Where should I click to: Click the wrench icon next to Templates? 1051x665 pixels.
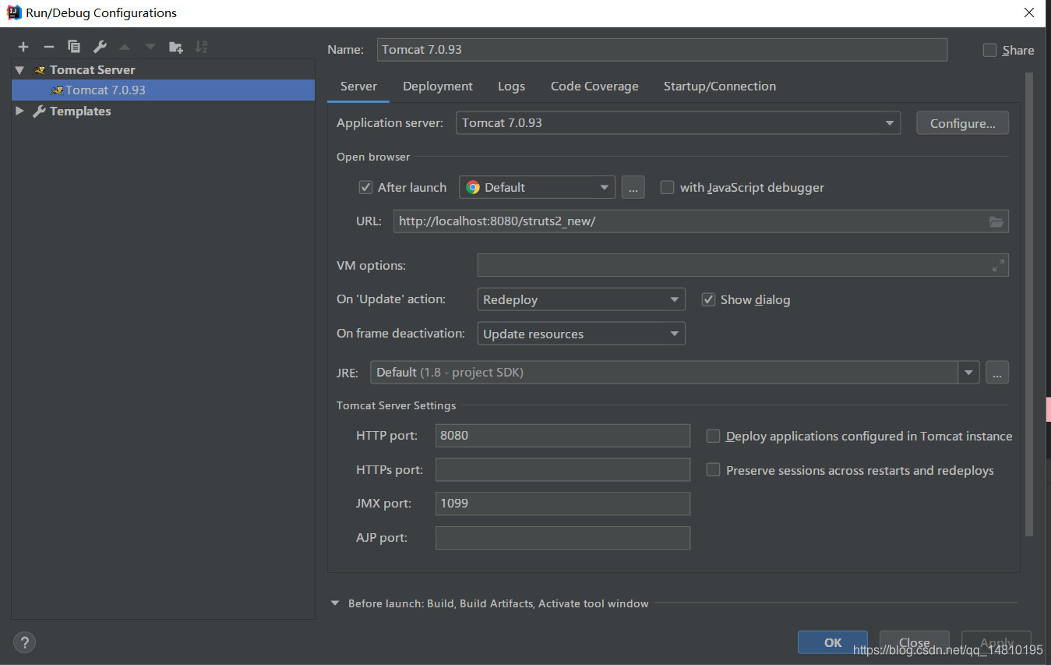click(x=39, y=111)
